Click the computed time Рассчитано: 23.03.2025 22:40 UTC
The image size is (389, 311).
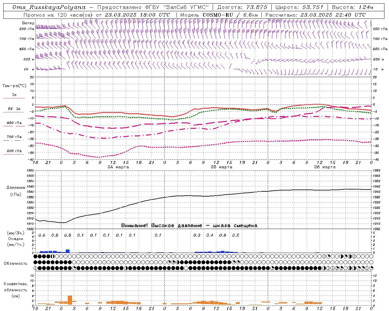(x=315, y=15)
